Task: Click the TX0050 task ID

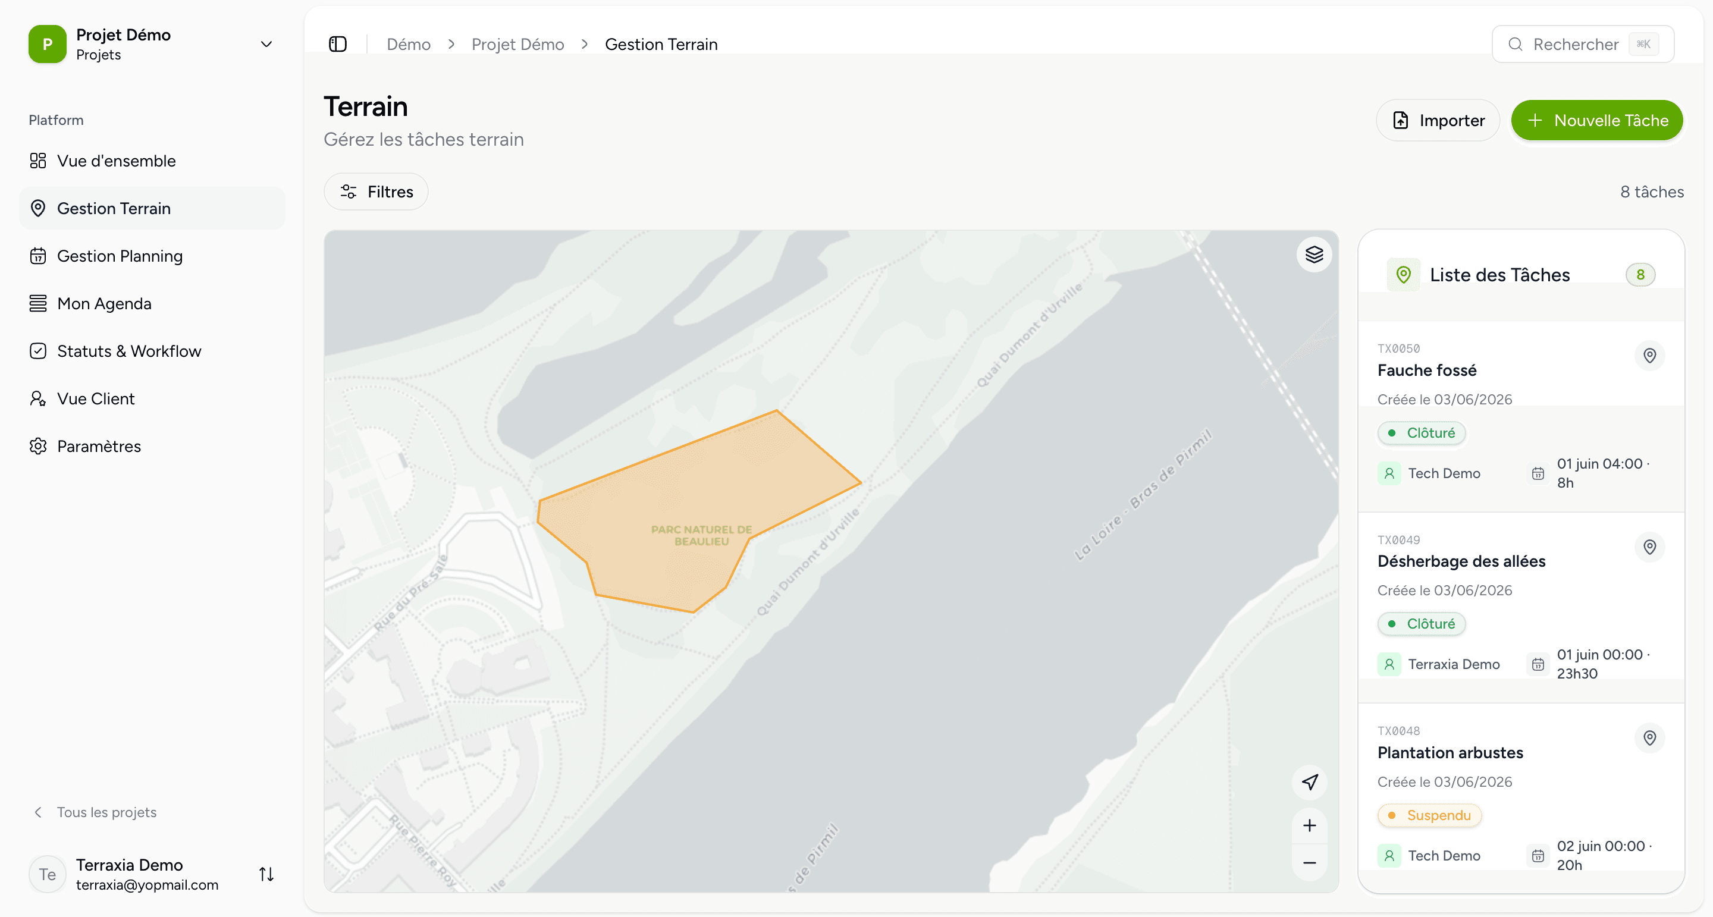Action: tap(1398, 348)
